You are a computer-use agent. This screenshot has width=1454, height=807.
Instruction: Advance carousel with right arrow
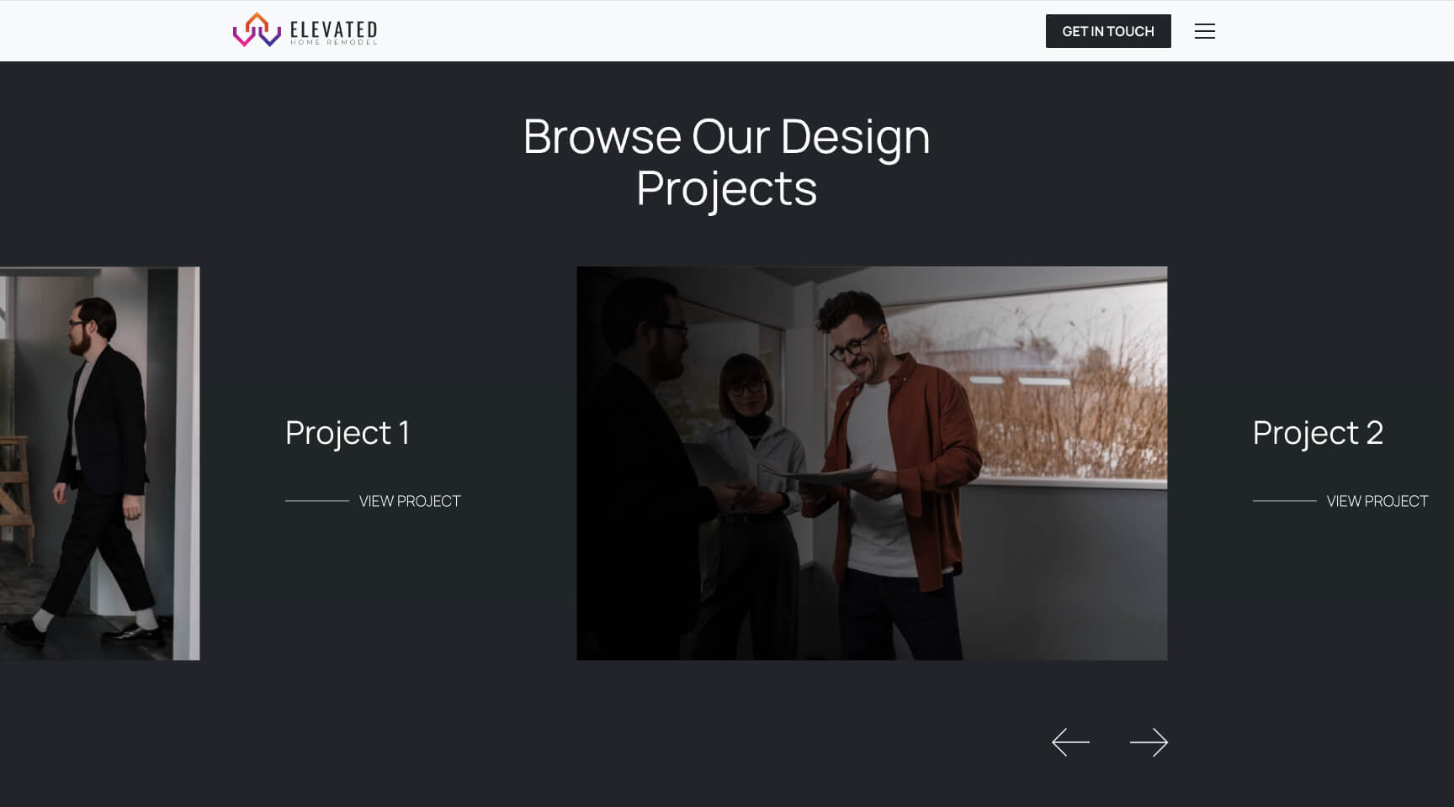click(x=1149, y=742)
